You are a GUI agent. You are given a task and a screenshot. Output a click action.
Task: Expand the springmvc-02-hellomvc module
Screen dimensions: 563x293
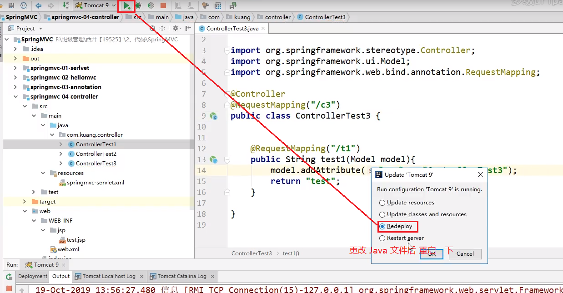pyautogui.click(x=15, y=77)
